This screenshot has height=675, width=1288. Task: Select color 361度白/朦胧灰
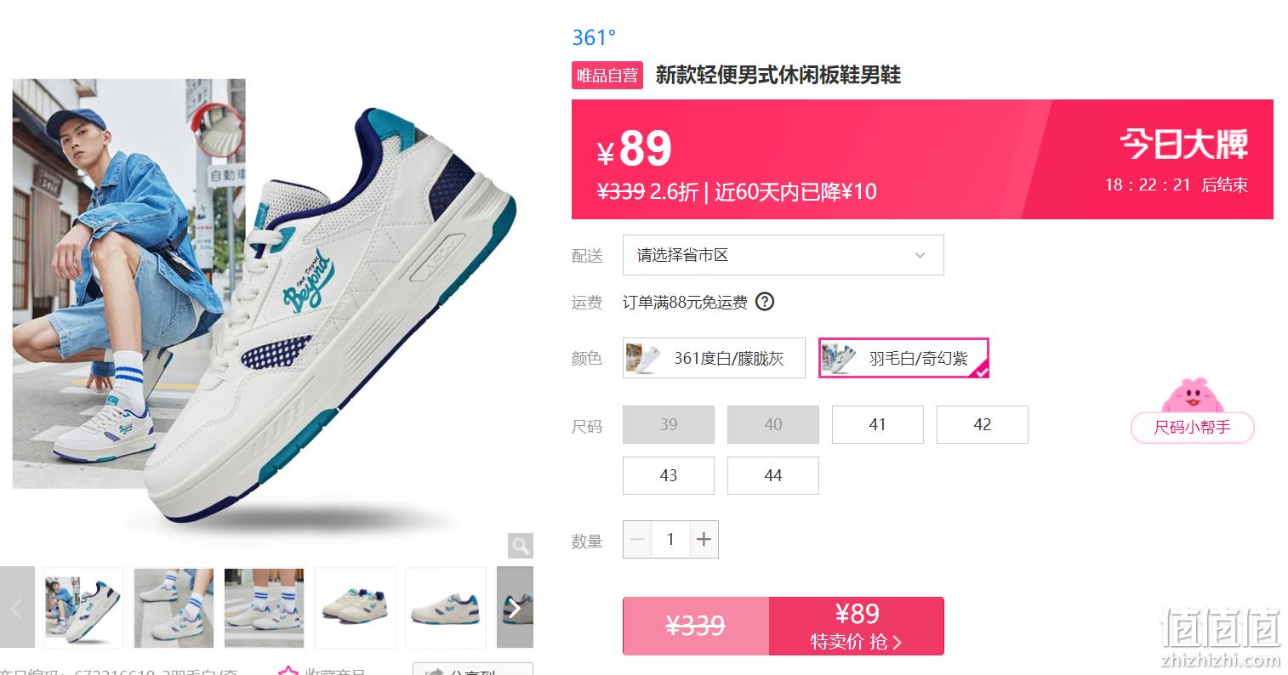click(714, 358)
